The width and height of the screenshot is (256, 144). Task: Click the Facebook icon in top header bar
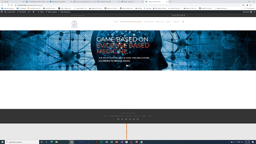[173, 15]
